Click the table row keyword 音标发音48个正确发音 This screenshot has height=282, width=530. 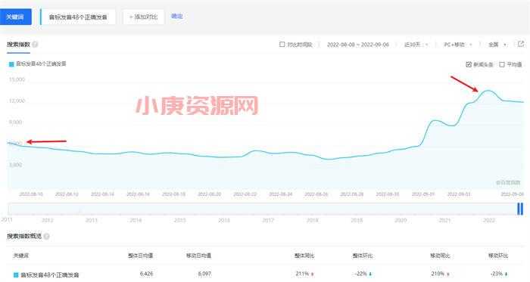50,275
